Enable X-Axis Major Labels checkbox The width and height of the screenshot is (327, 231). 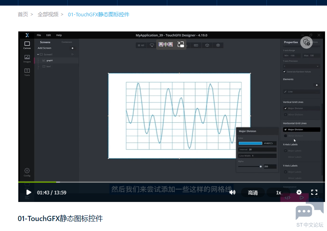[x=286, y=151]
